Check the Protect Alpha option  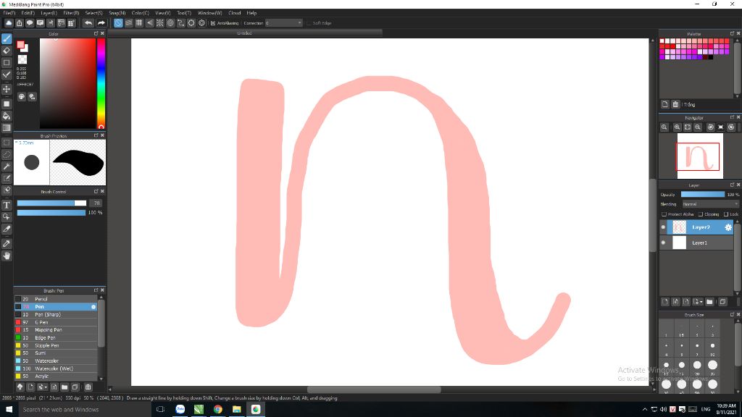pyautogui.click(x=664, y=214)
